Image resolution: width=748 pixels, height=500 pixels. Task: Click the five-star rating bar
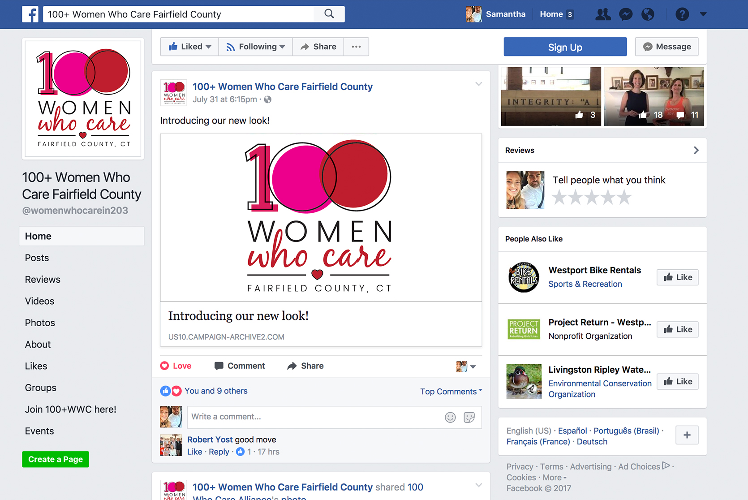coord(591,197)
